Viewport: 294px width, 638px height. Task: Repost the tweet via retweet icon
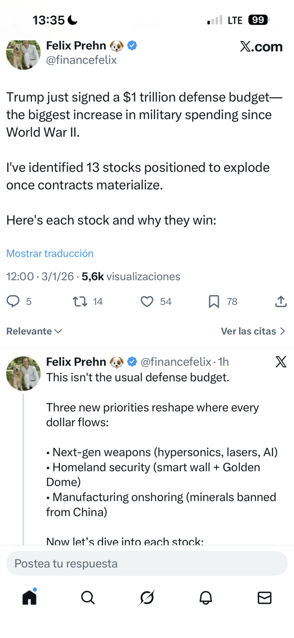[x=80, y=301]
